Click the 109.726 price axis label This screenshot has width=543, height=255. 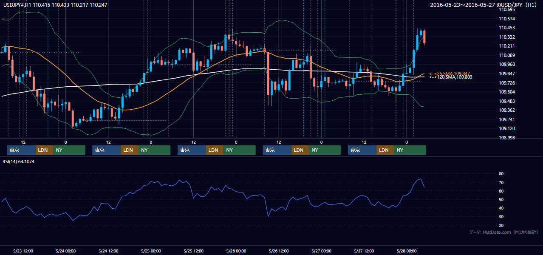coord(506,83)
